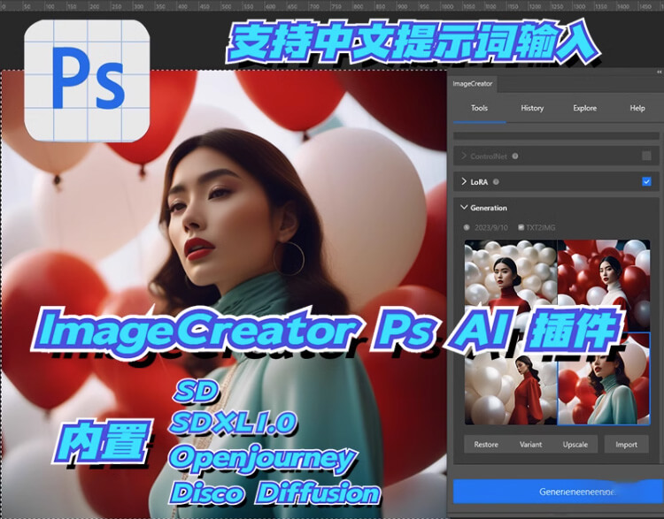664x519 pixels.
Task: Select the ImageCreator panel tab
Action: coord(472,84)
